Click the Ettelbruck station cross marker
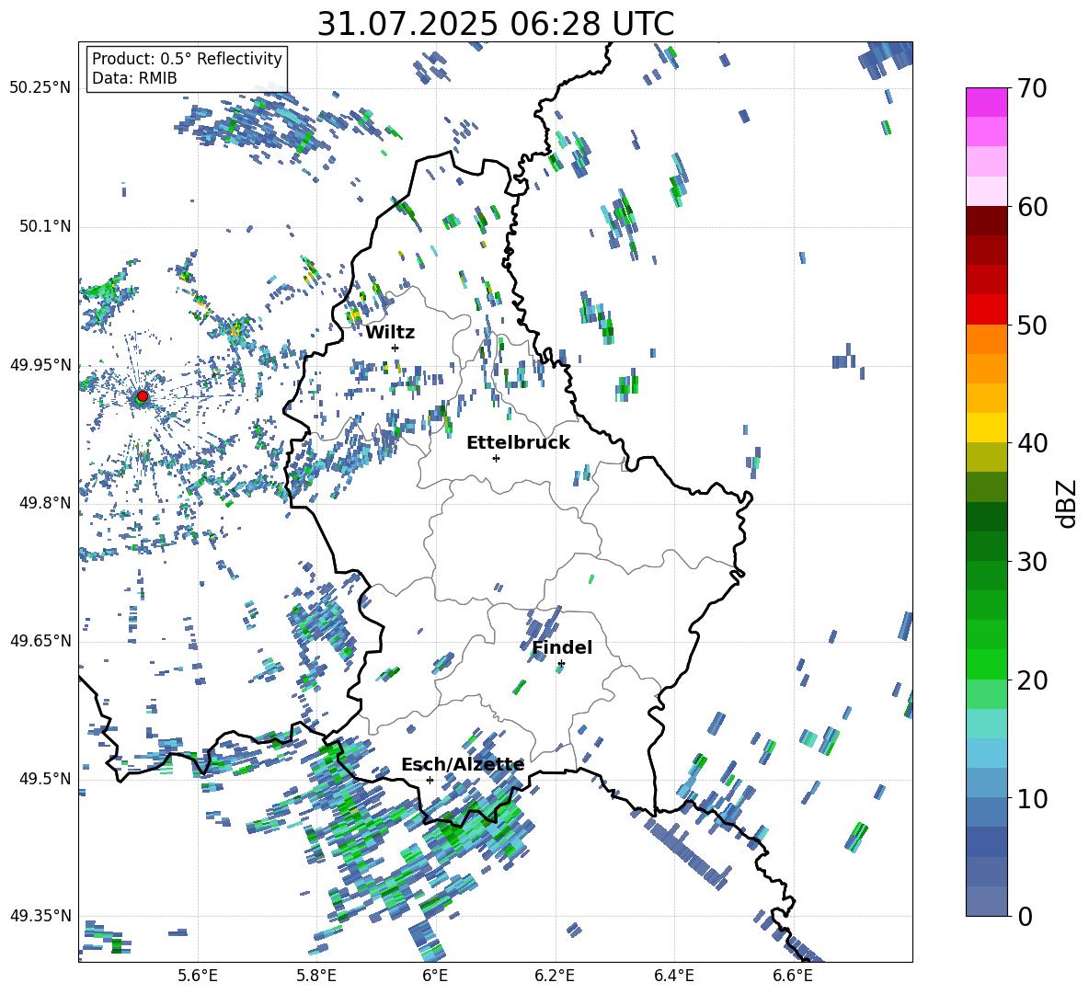The width and height of the screenshot is (1089, 994). (x=496, y=458)
